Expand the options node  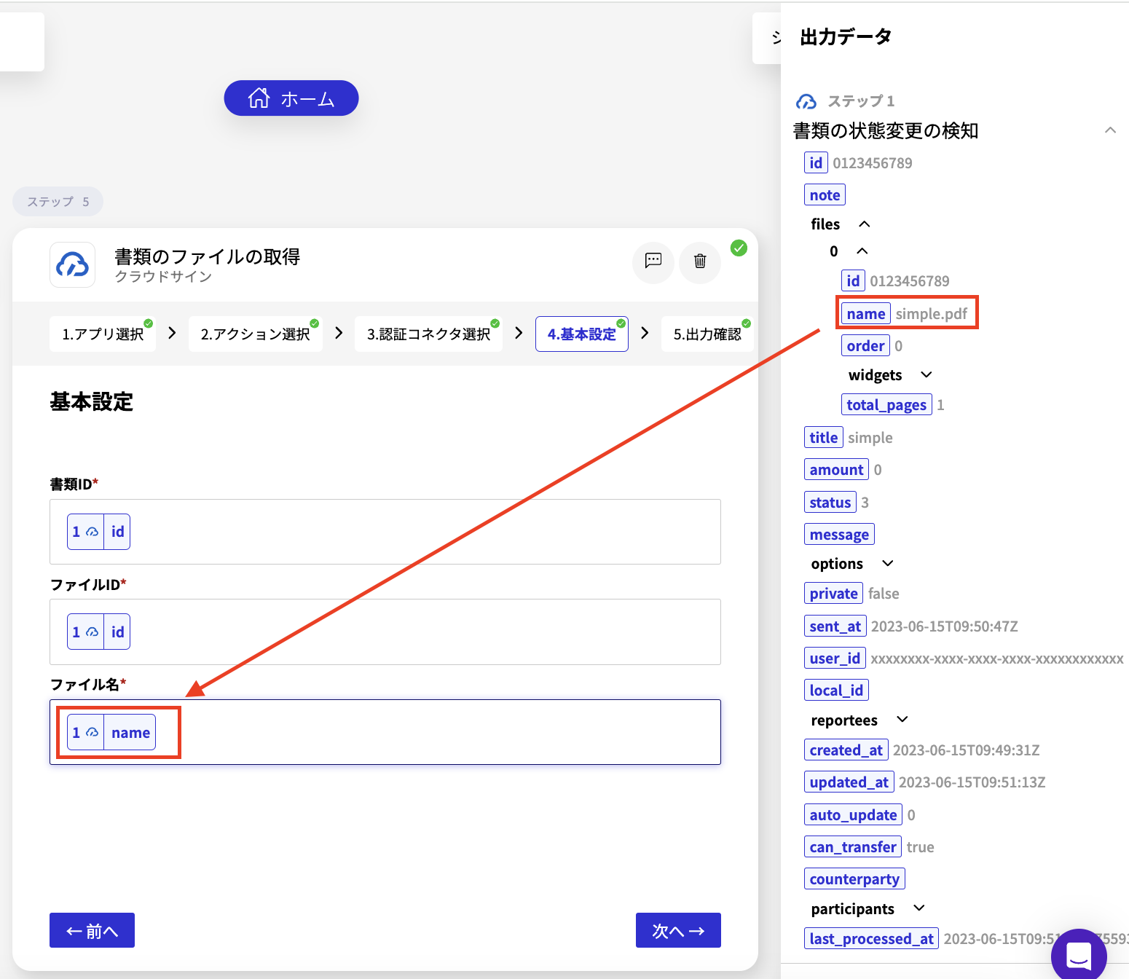pyautogui.click(x=888, y=564)
